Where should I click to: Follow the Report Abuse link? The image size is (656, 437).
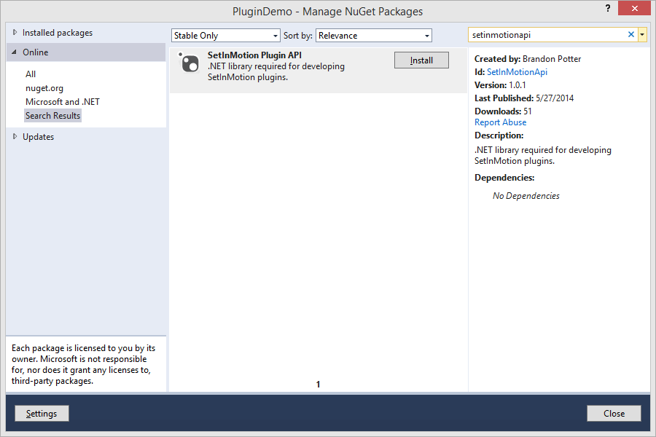point(500,122)
